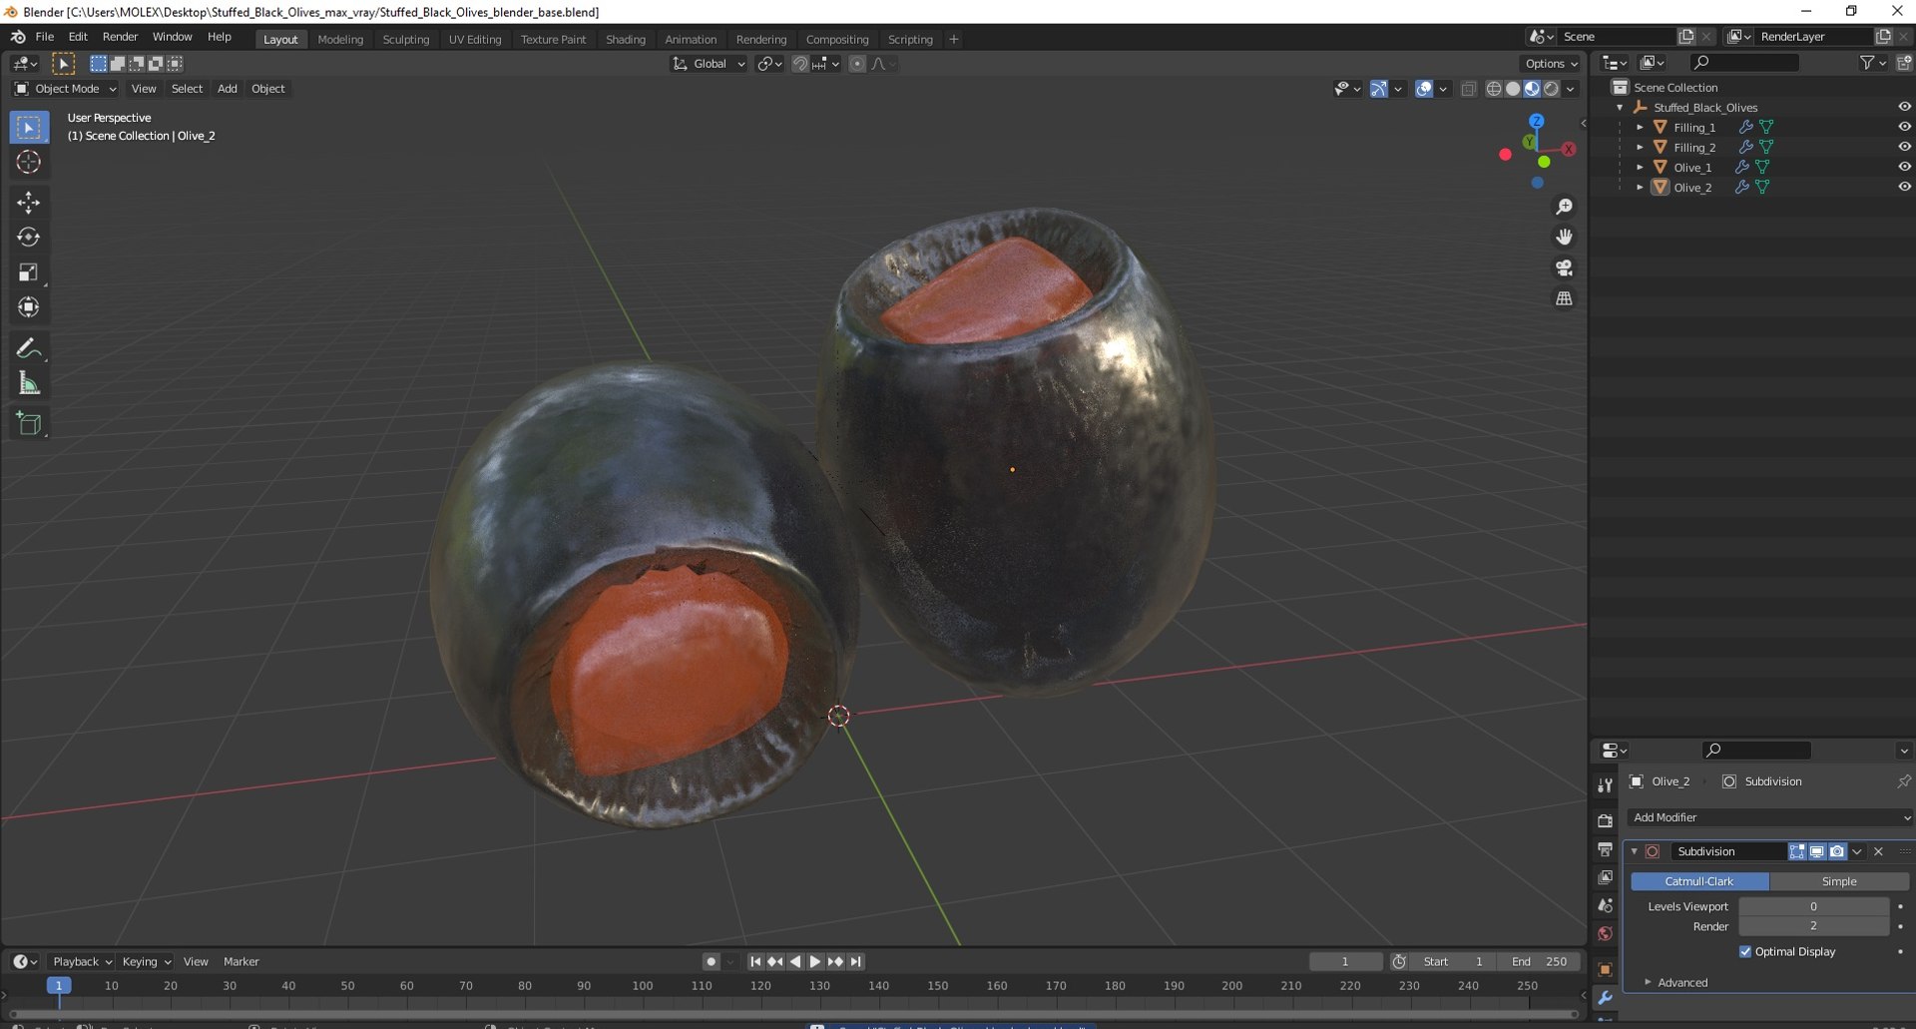Hide Filling_1 with its eye icon

pos(1904,128)
